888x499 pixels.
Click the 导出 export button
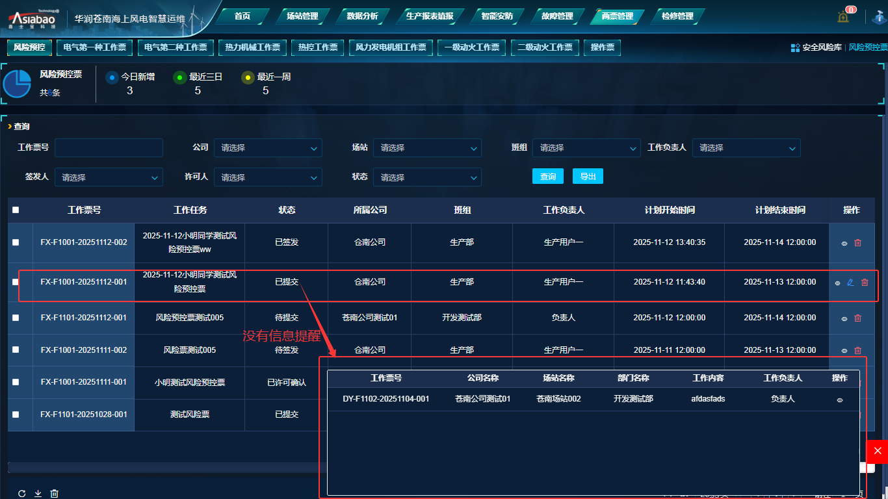[588, 176]
